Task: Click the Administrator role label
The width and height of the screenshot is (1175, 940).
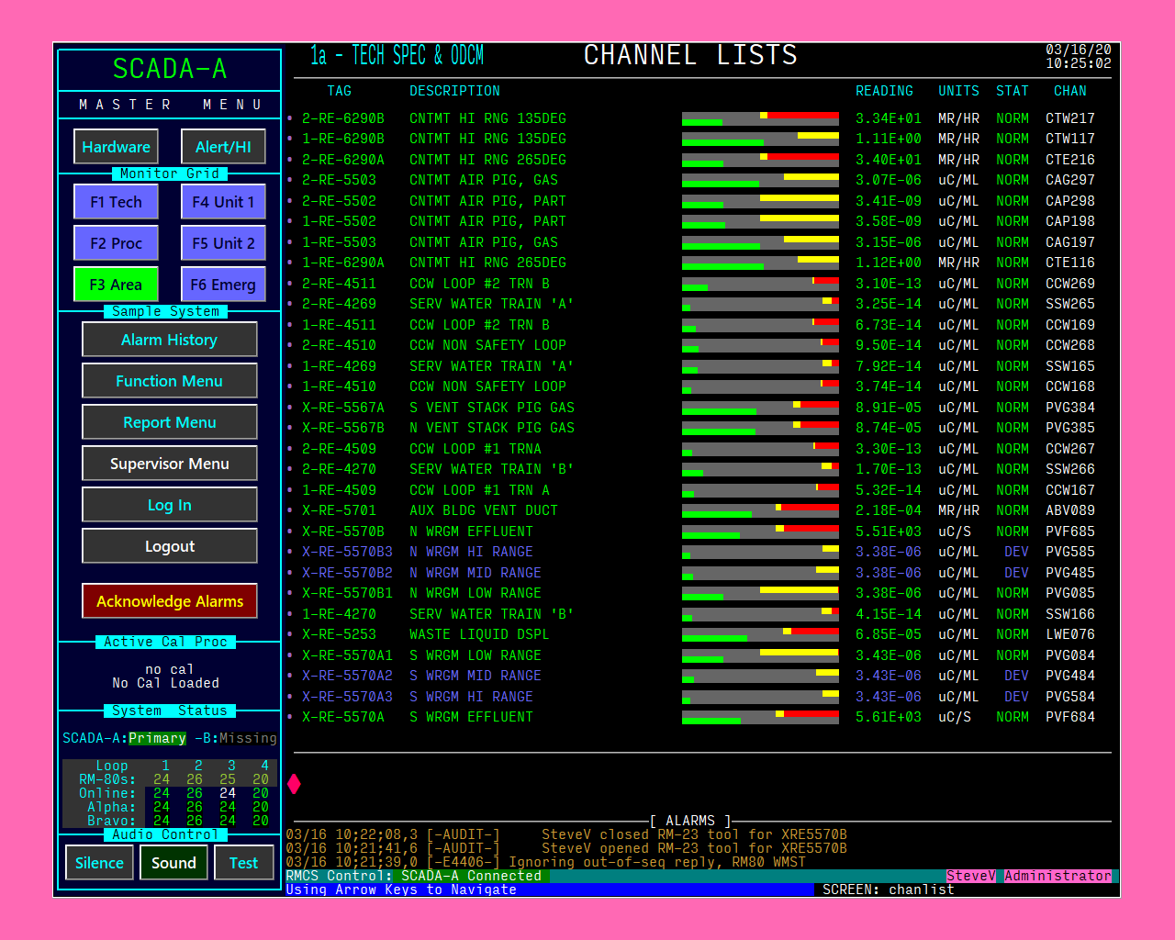Action: [1057, 876]
